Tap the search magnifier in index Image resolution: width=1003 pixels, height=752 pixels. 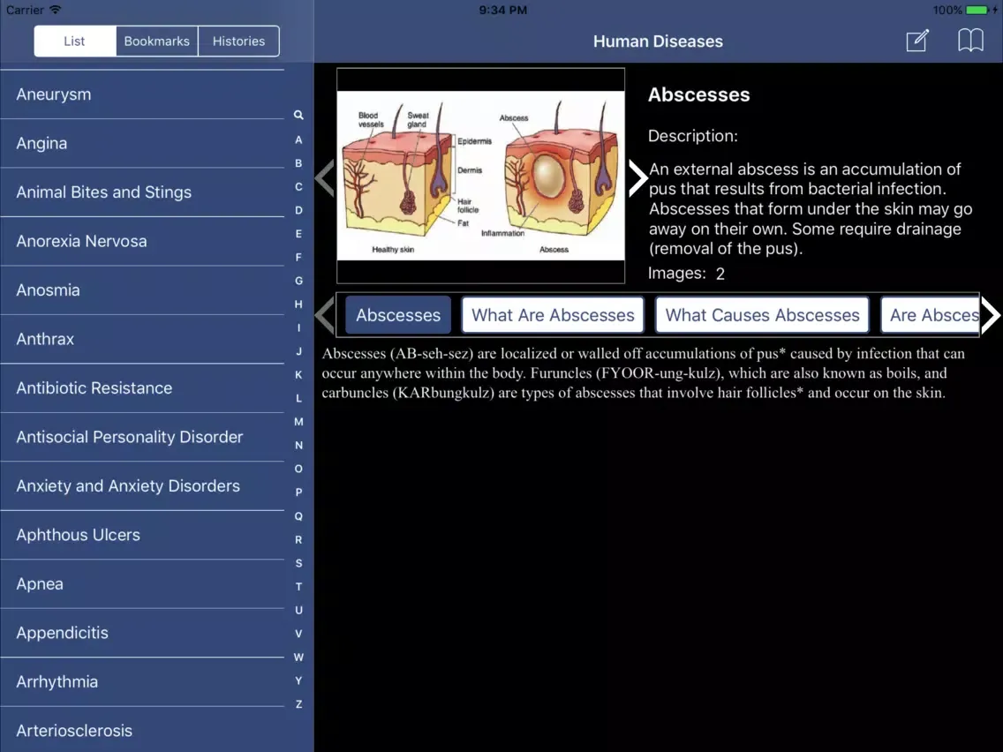click(298, 115)
